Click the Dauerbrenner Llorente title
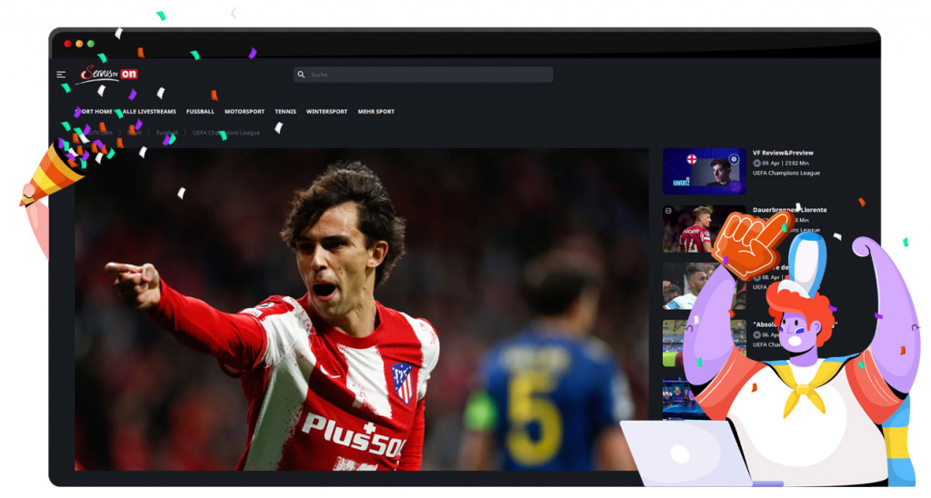The image size is (931, 498). point(790,210)
